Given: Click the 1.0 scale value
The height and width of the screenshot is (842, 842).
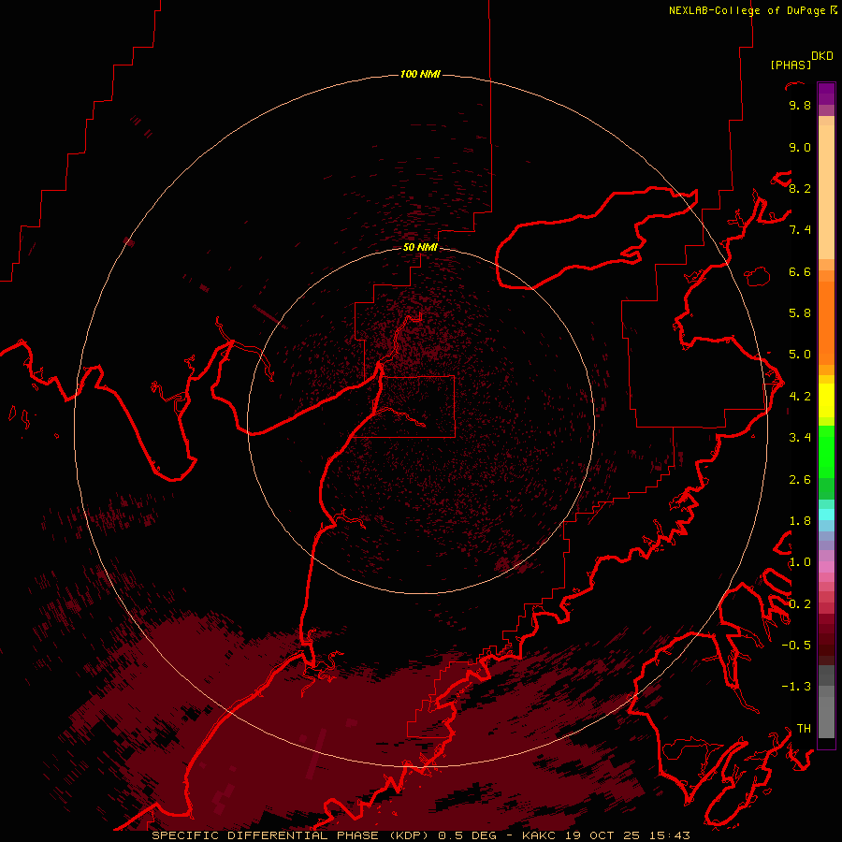Looking at the screenshot, I should point(800,562).
